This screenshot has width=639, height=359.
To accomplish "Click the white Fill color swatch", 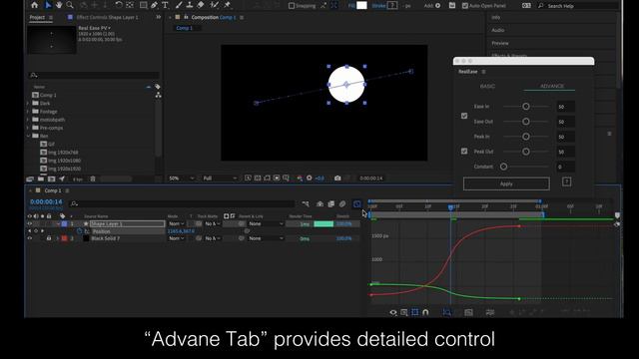I will click(361, 5).
